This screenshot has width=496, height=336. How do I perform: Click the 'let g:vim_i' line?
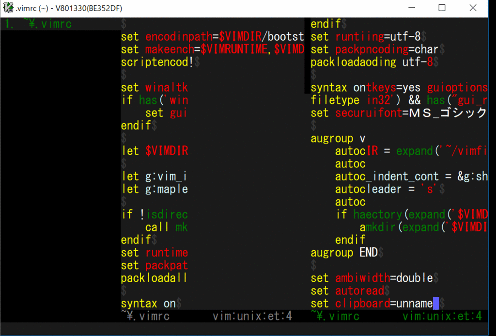click(x=155, y=176)
